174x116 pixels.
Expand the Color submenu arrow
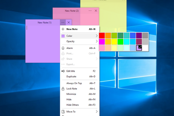97,36
